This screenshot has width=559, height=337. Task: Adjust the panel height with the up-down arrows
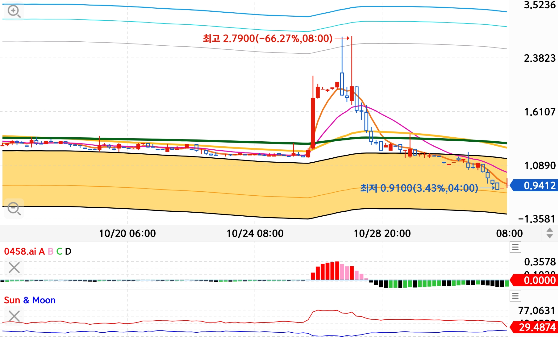pyautogui.click(x=549, y=233)
